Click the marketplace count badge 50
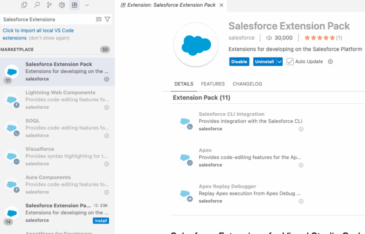 (105, 49)
